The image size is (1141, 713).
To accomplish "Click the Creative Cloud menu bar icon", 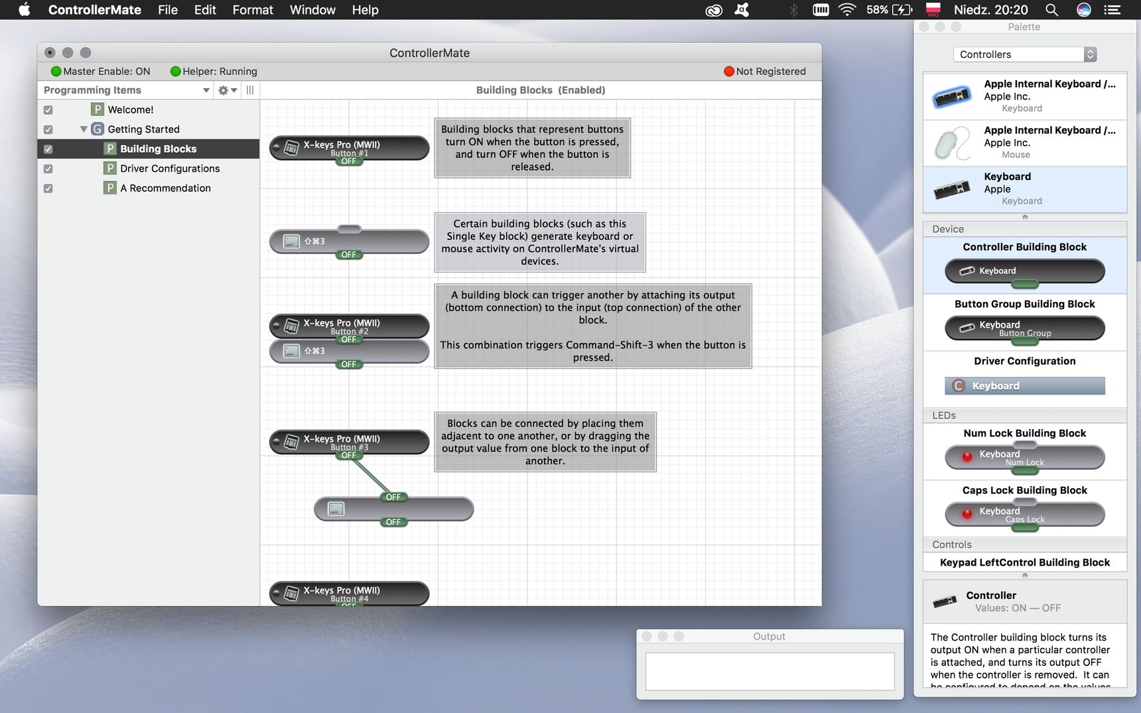I will pos(714,10).
